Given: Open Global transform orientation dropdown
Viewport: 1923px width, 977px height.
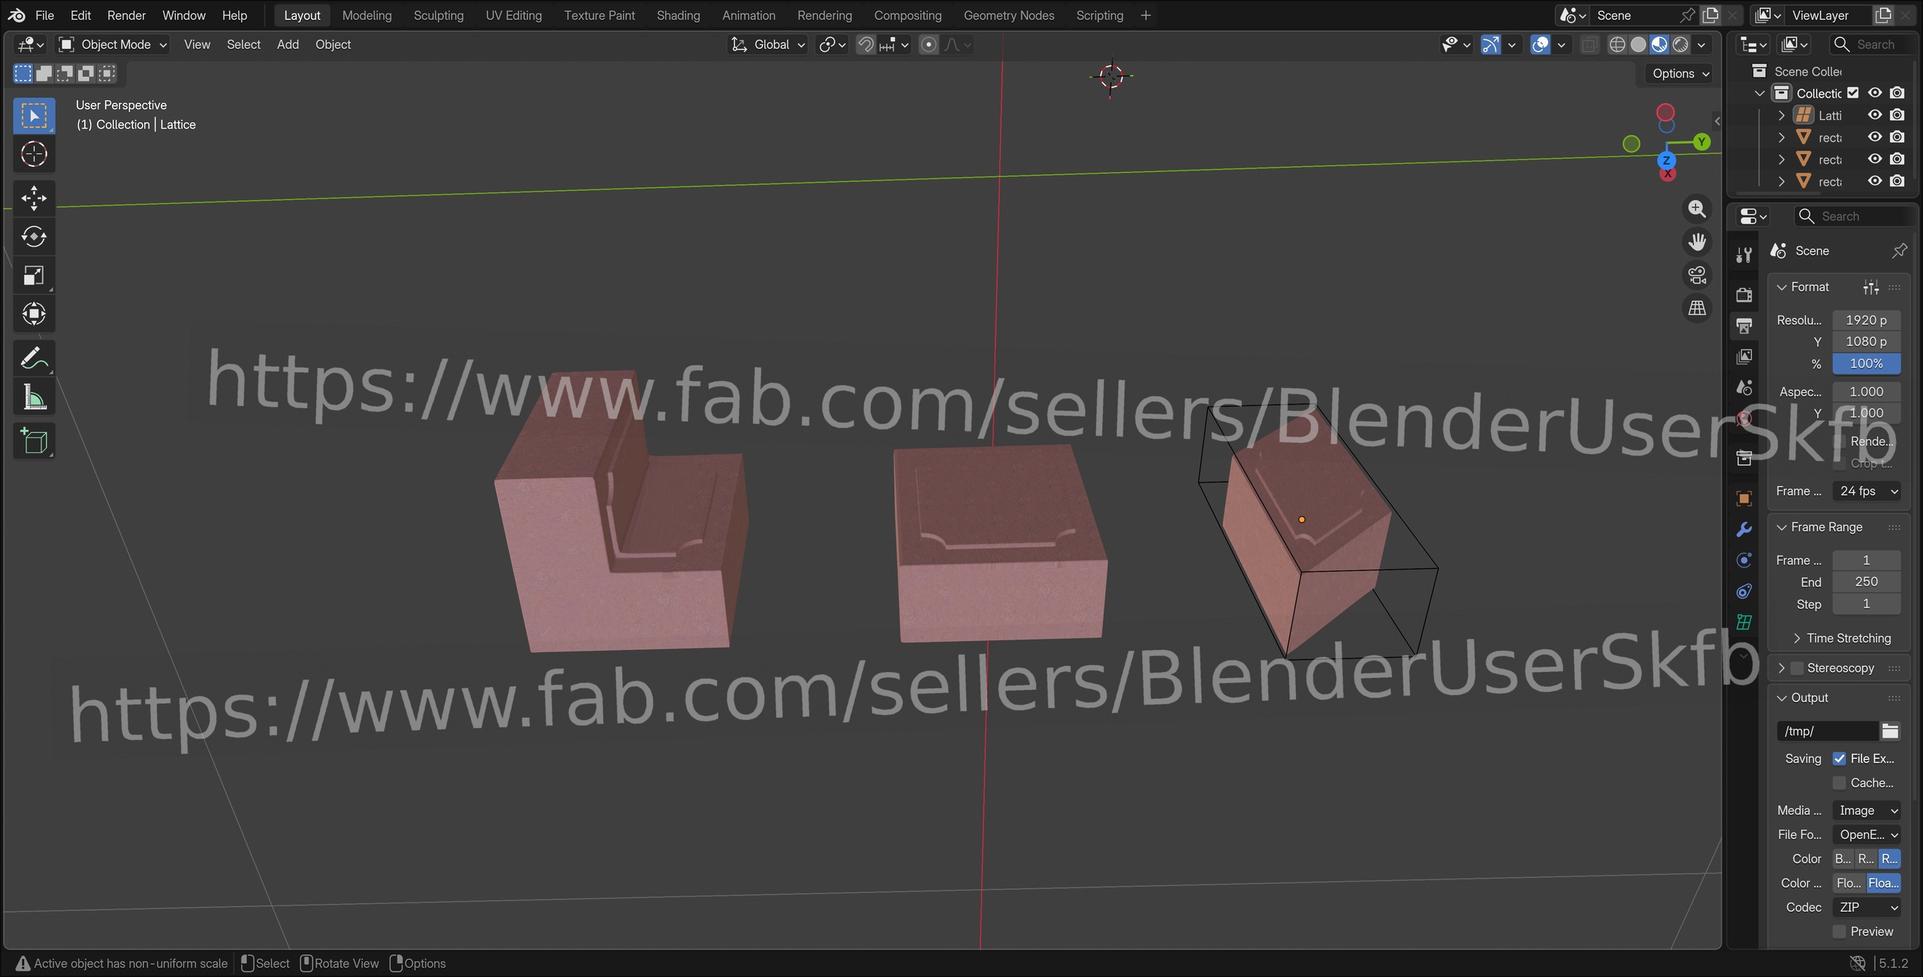Looking at the screenshot, I should [x=768, y=45].
